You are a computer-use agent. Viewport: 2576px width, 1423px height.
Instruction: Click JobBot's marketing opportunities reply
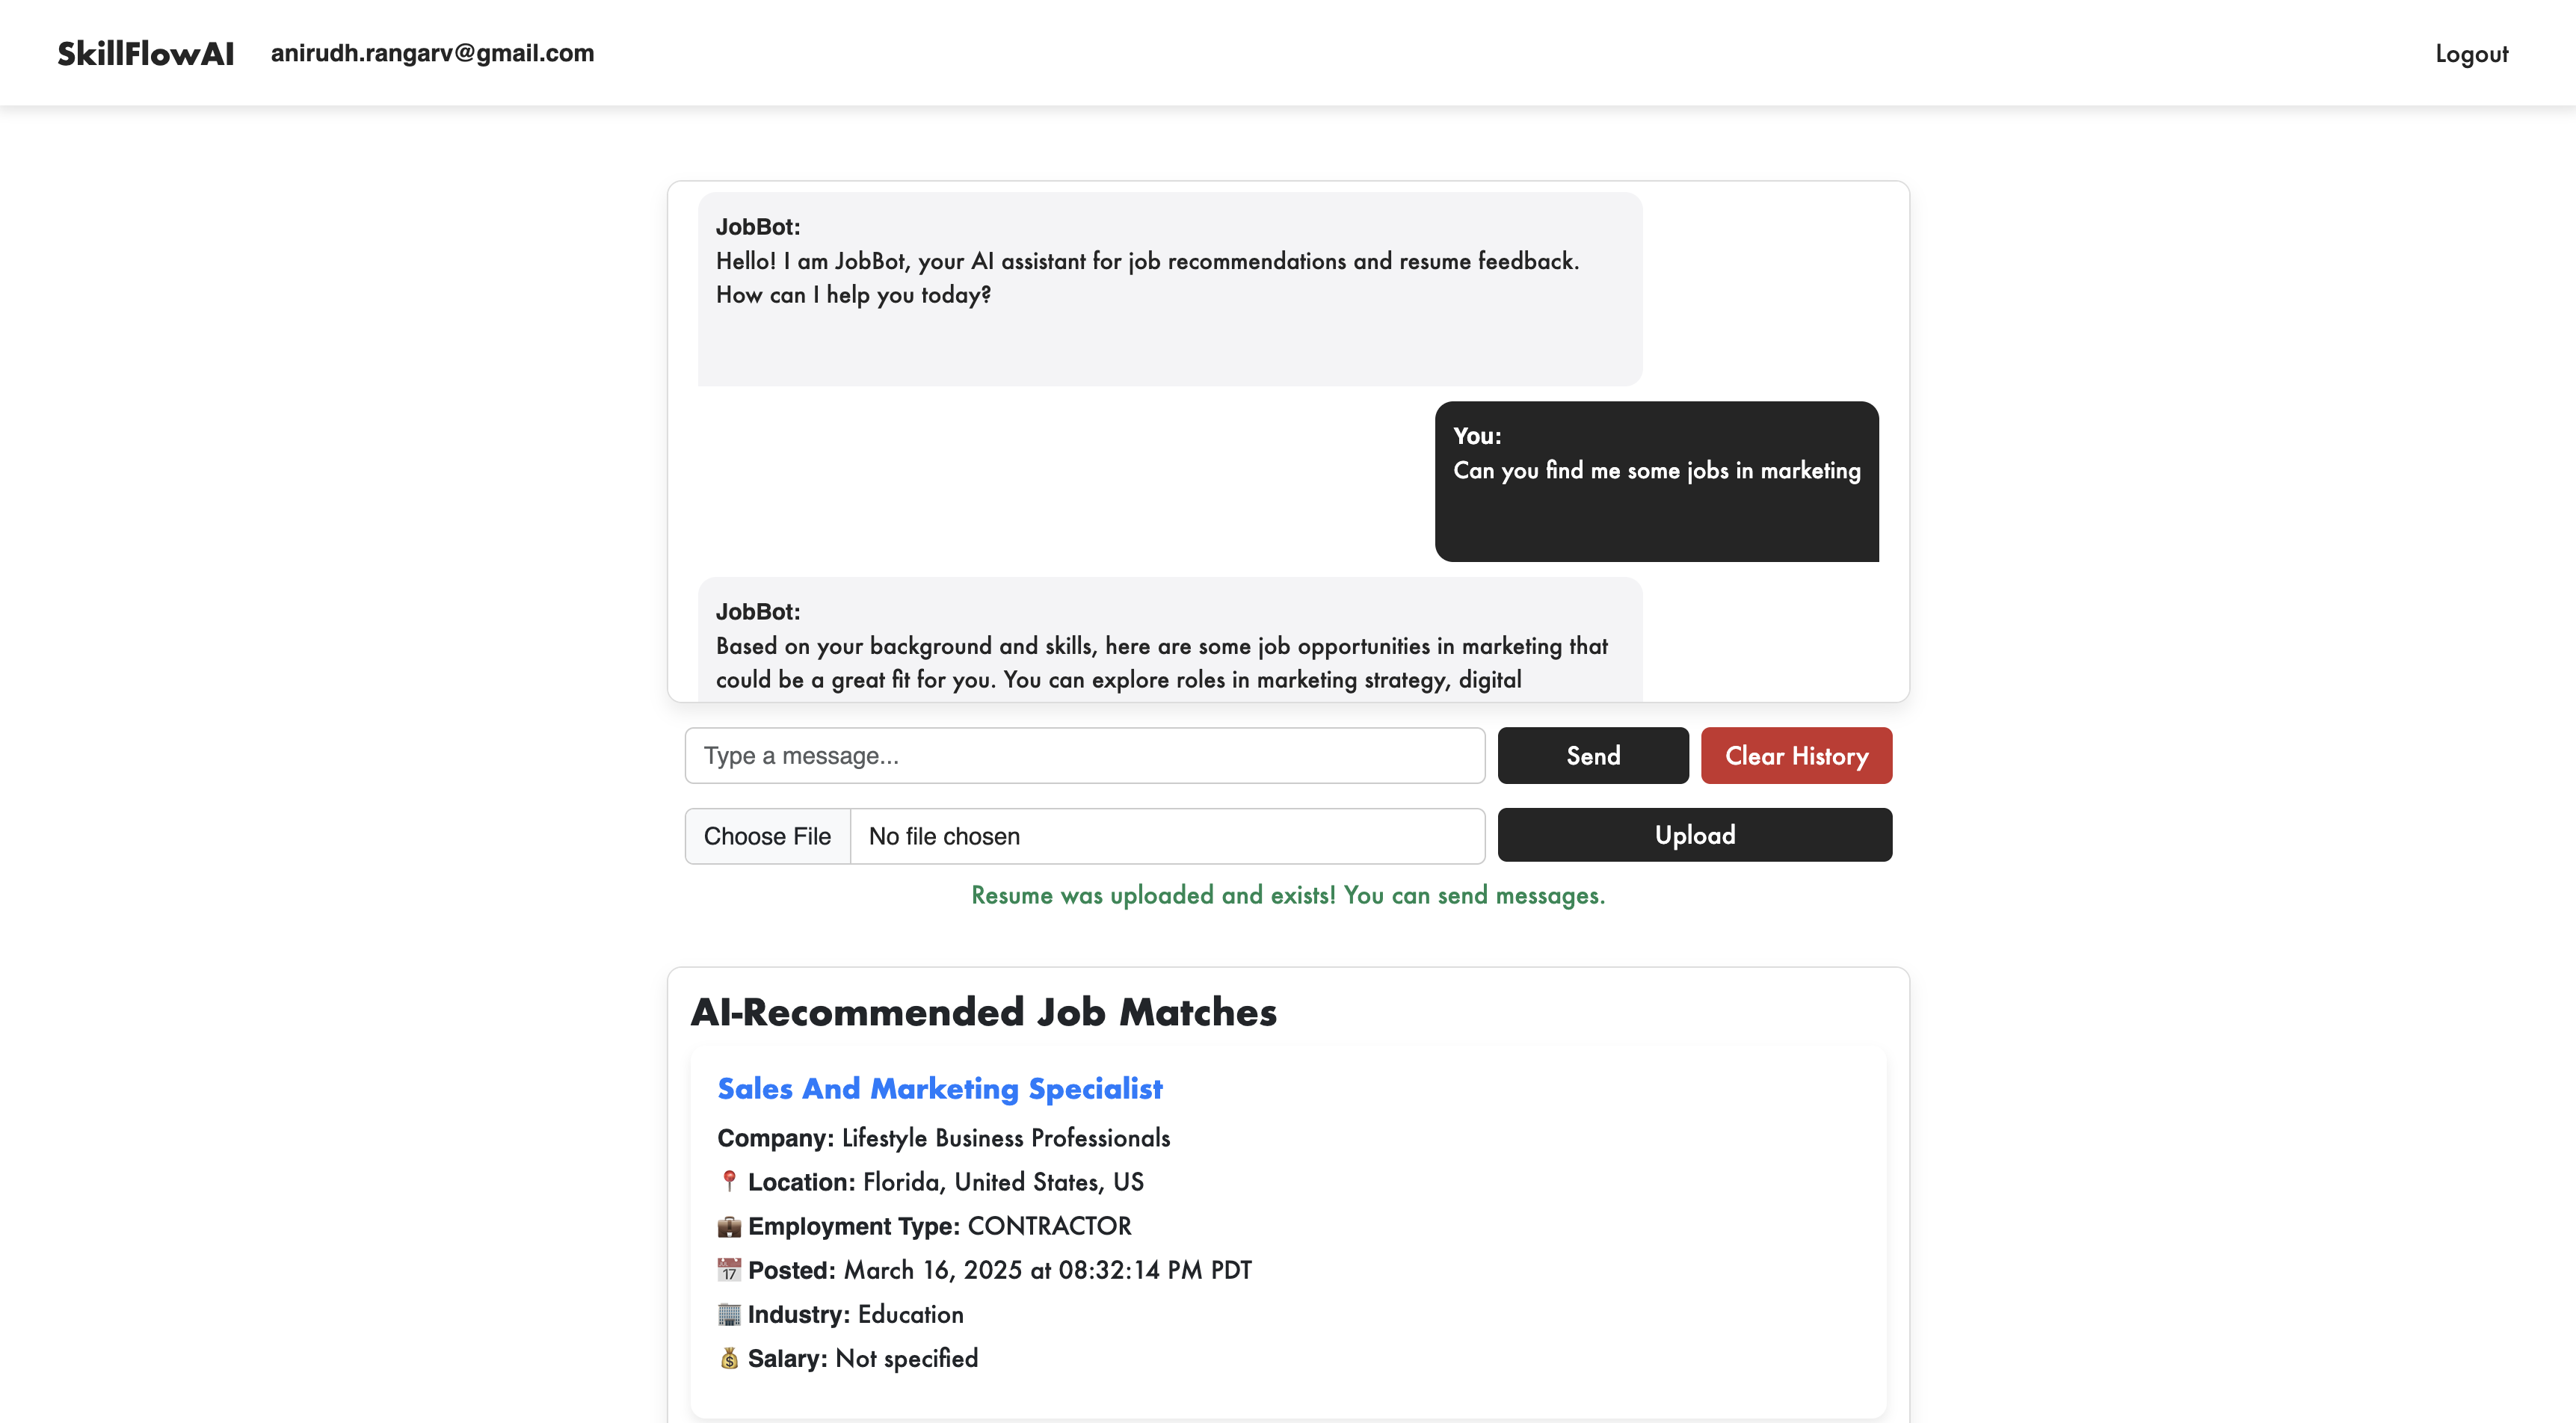1169,645
